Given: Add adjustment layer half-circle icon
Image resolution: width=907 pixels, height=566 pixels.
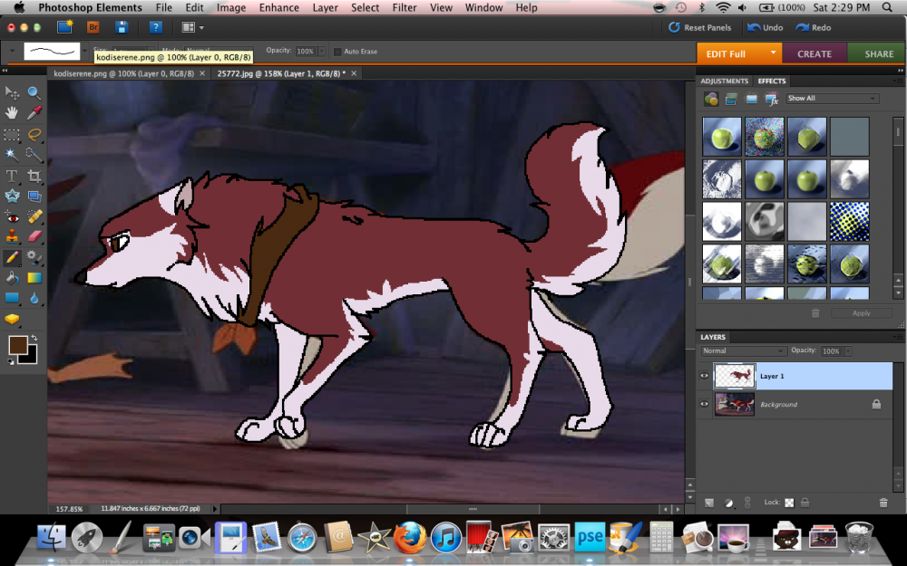Looking at the screenshot, I should [729, 503].
